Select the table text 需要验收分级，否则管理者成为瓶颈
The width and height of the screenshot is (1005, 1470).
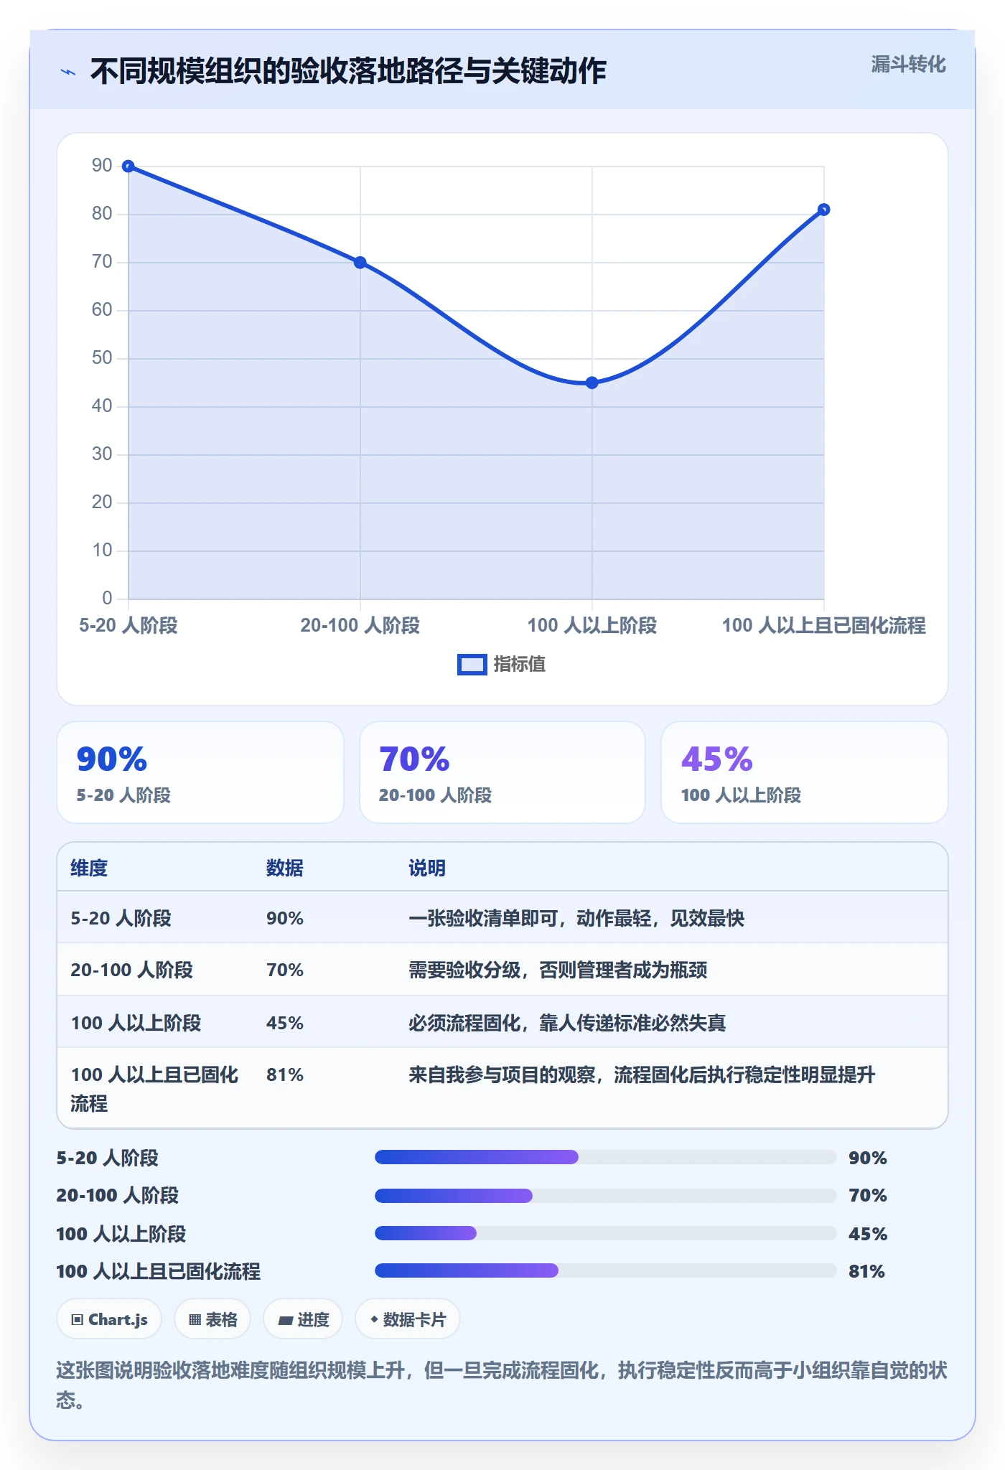558,970
